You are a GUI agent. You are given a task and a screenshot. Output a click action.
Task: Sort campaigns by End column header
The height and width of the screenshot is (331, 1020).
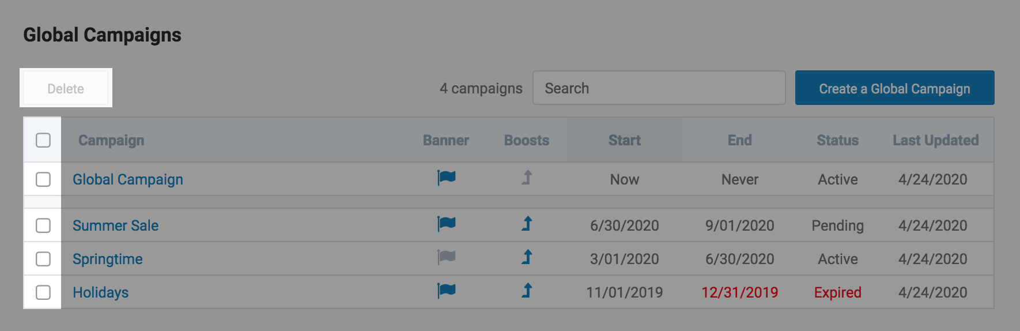[739, 140]
